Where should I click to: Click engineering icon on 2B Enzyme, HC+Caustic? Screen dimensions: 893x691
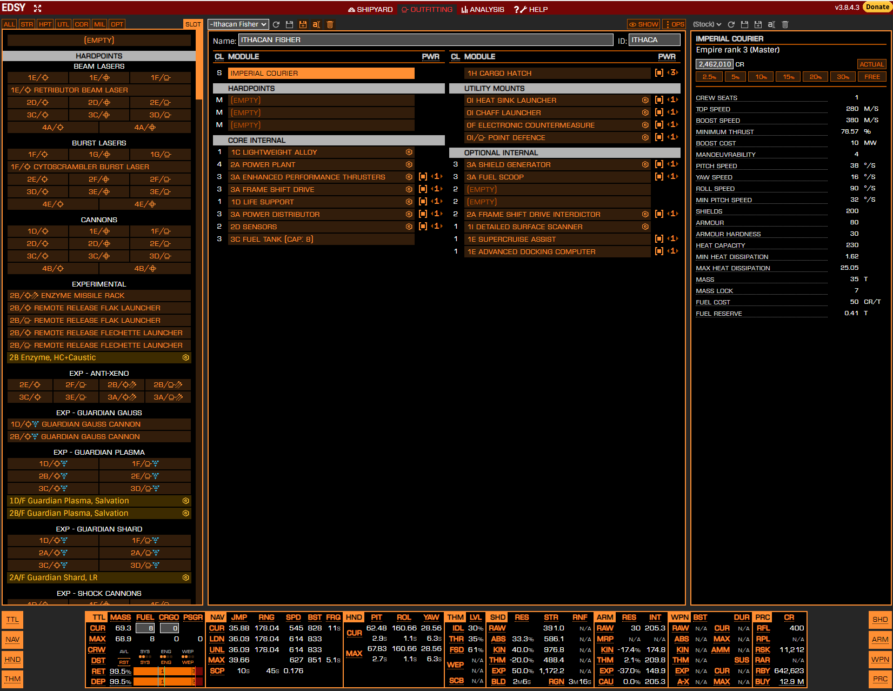pyautogui.click(x=185, y=358)
